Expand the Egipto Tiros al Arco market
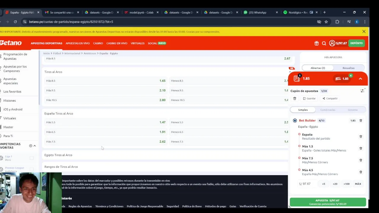The image size is (379, 213). click(165, 155)
